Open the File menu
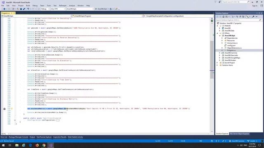Viewport: 264px width, 148px height. click(3, 5)
